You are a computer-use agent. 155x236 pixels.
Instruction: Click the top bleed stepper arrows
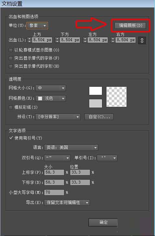click(29, 40)
